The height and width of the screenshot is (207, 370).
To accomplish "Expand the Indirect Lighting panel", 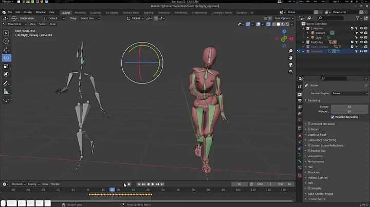I will point(318,178).
